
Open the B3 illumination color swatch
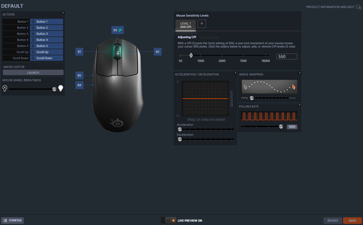120,30
